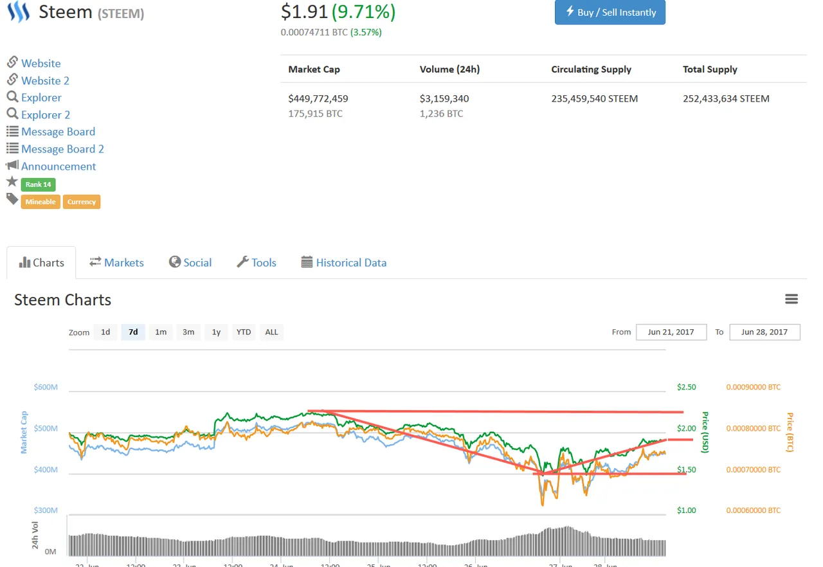Click the link icon beside Website
This screenshot has height=567, width=823.
(x=12, y=62)
